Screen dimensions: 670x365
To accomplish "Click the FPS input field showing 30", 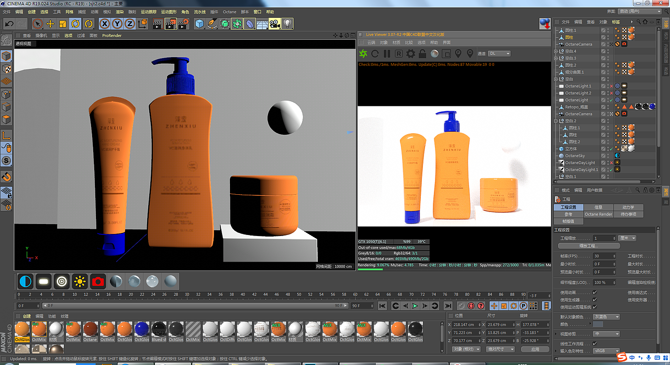I will click(605, 256).
